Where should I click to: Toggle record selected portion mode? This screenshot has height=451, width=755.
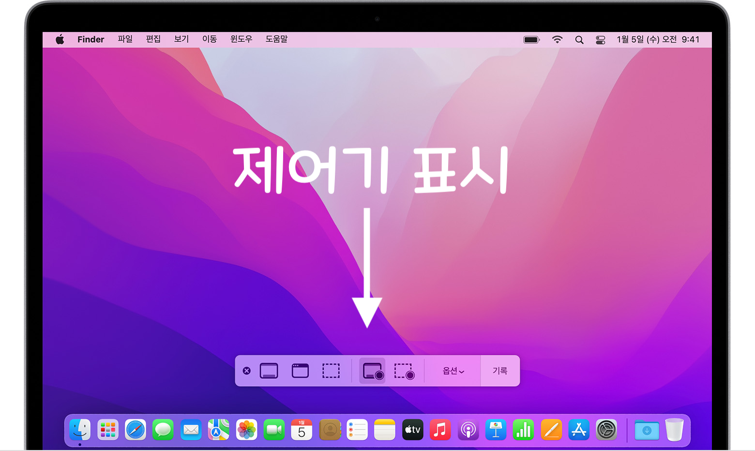[405, 371]
